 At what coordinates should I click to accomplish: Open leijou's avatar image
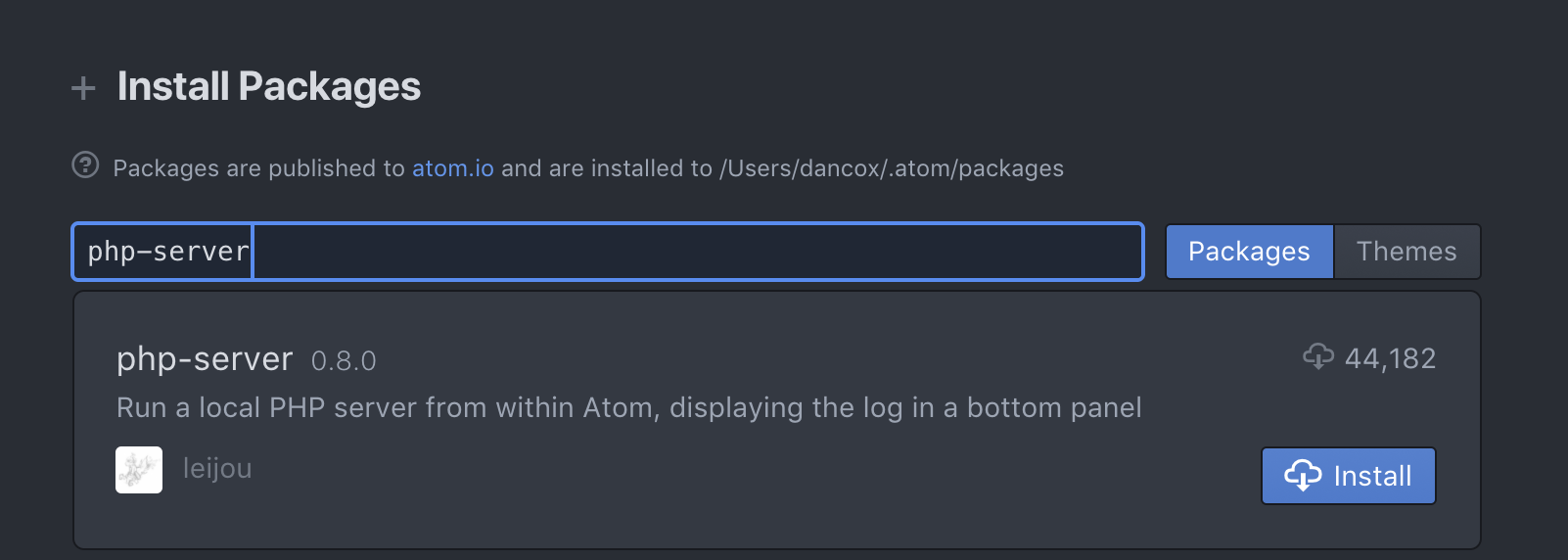tap(139, 470)
